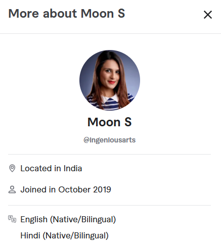Click the divider line above English language
This screenshot has height=246, width=221.
(x=109, y=205)
